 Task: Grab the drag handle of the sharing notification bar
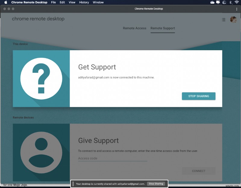coord(73,184)
